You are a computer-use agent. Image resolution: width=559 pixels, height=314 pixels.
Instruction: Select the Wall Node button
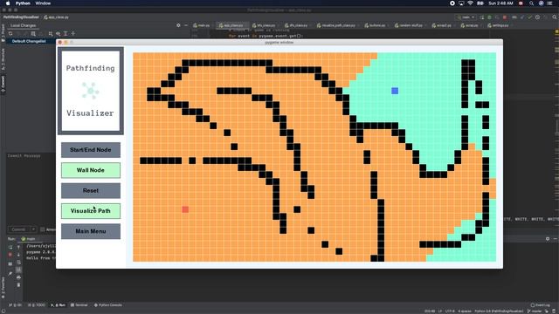(x=91, y=170)
